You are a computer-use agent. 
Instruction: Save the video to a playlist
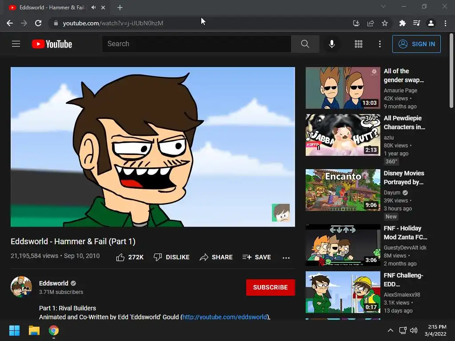(256, 257)
